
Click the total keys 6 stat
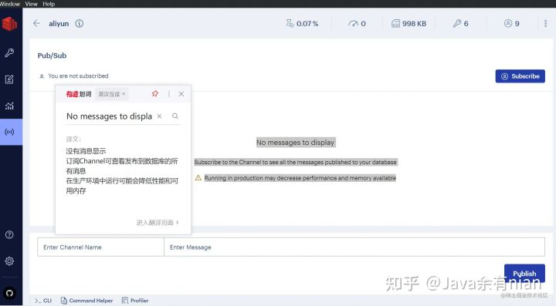[x=460, y=24]
